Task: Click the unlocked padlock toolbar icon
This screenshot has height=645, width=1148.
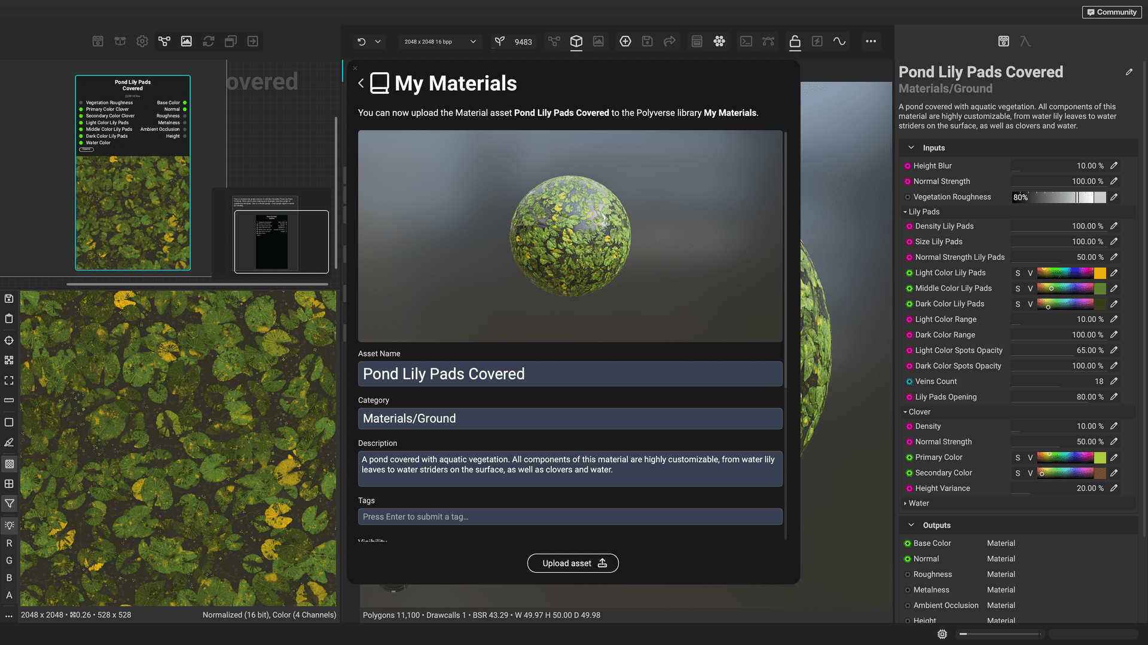Action: click(795, 41)
